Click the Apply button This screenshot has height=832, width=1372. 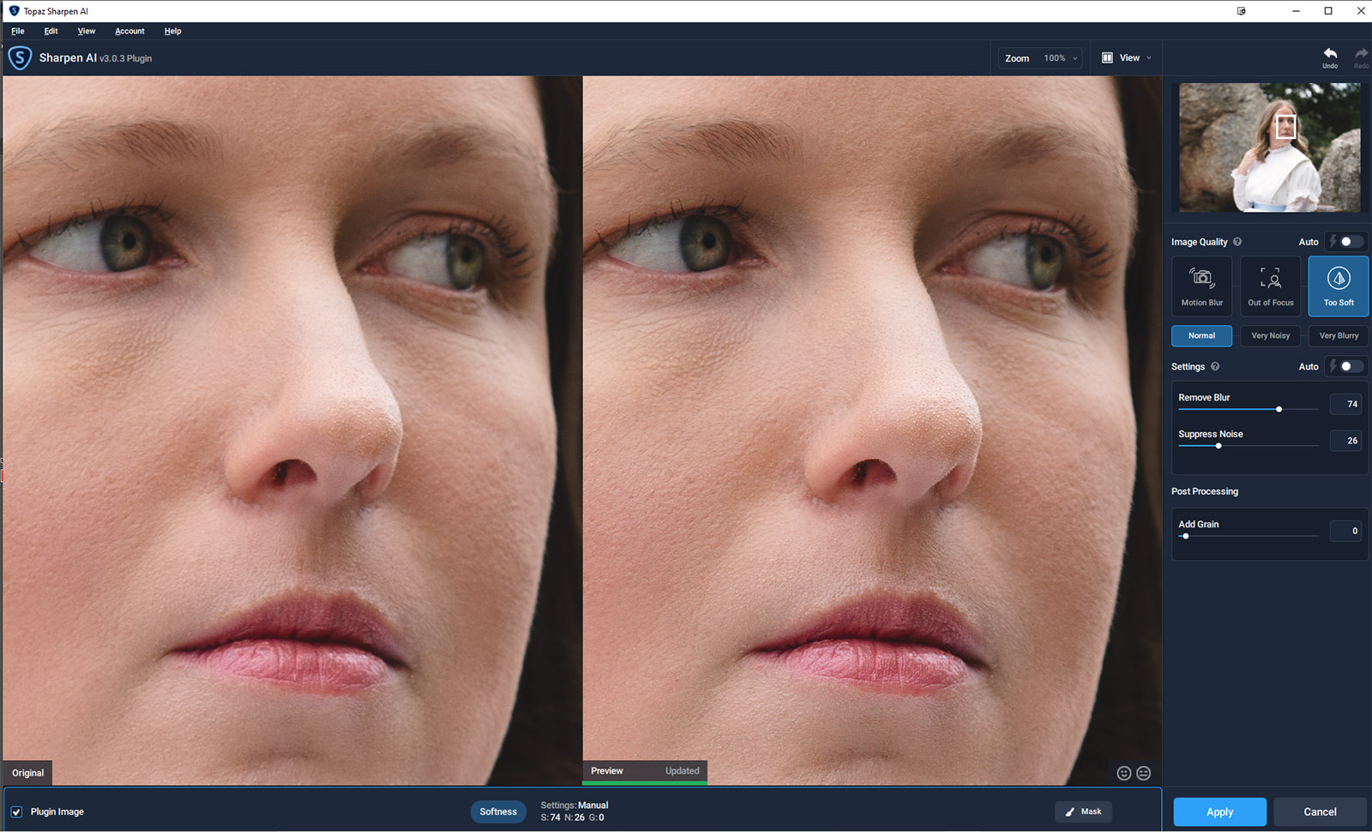[1219, 811]
